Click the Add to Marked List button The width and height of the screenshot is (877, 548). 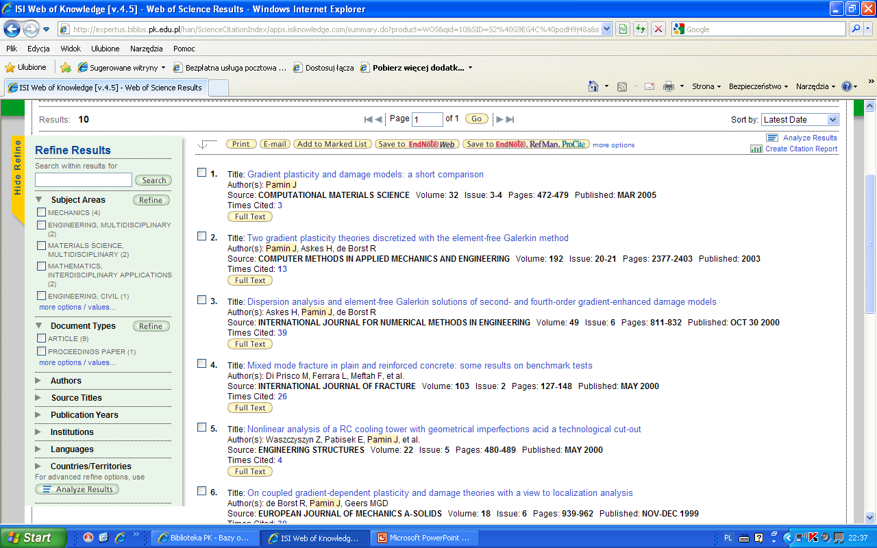[x=332, y=144]
